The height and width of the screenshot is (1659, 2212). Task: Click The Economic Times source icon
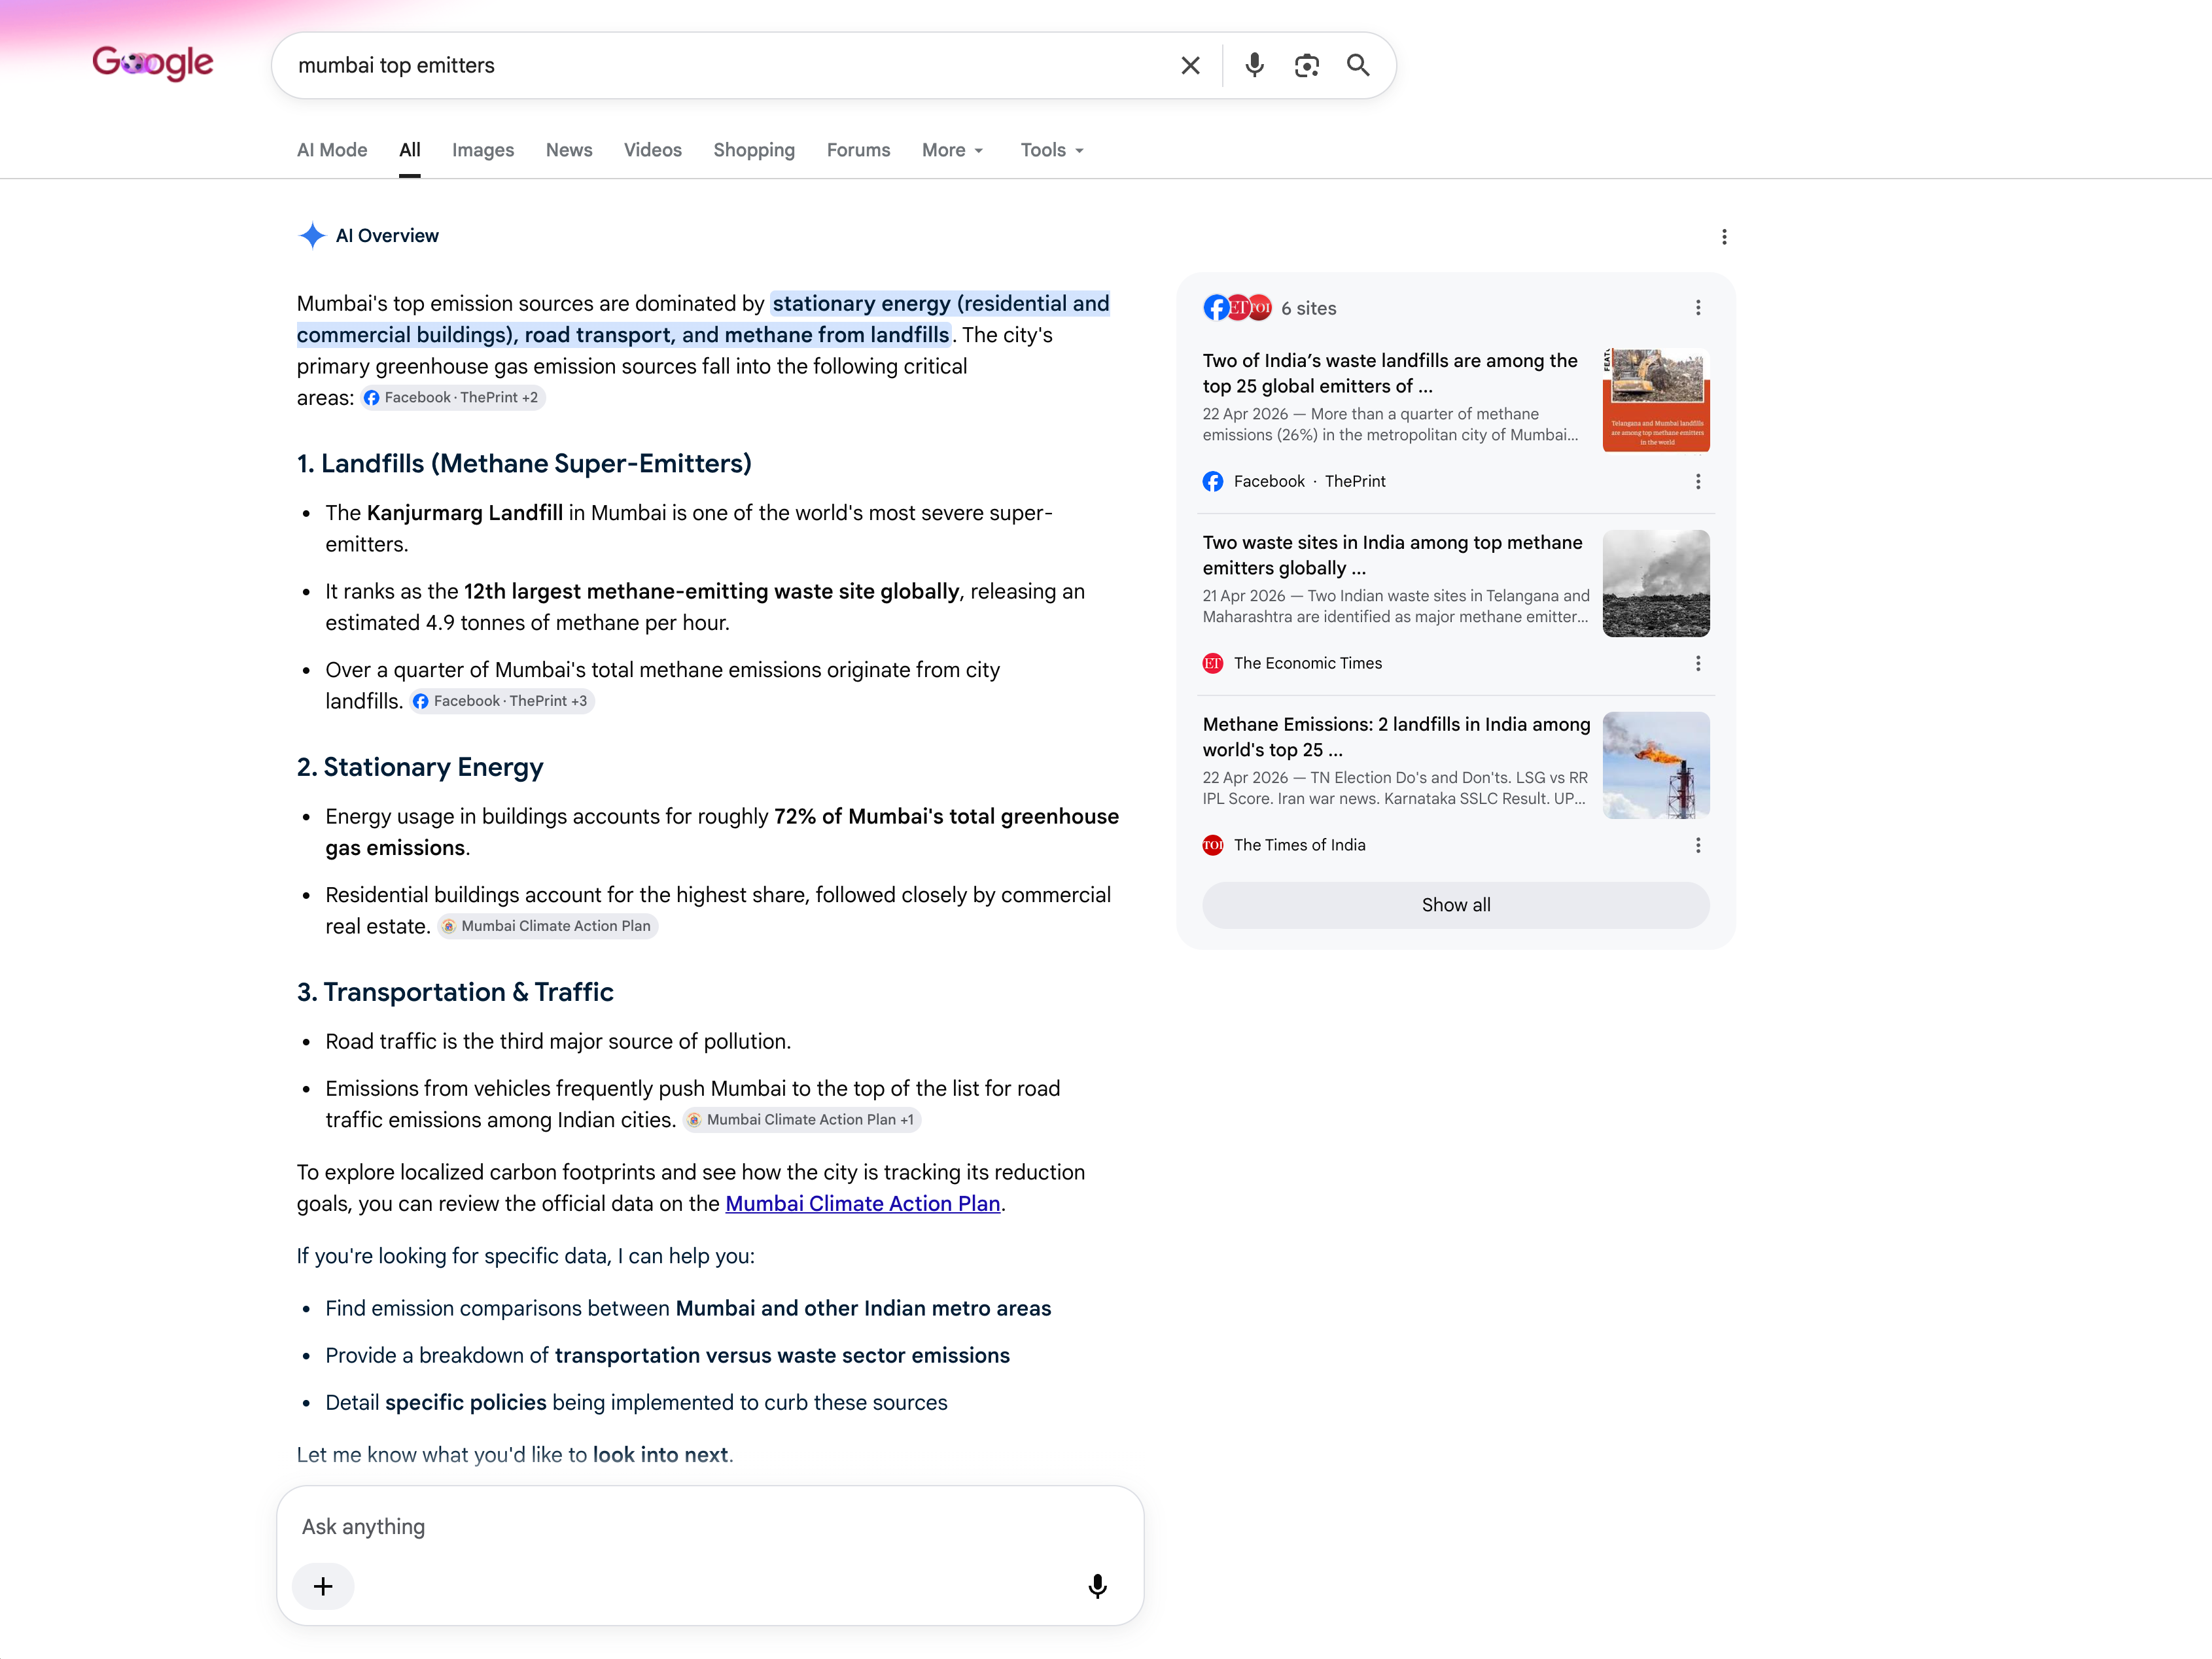1213,664
